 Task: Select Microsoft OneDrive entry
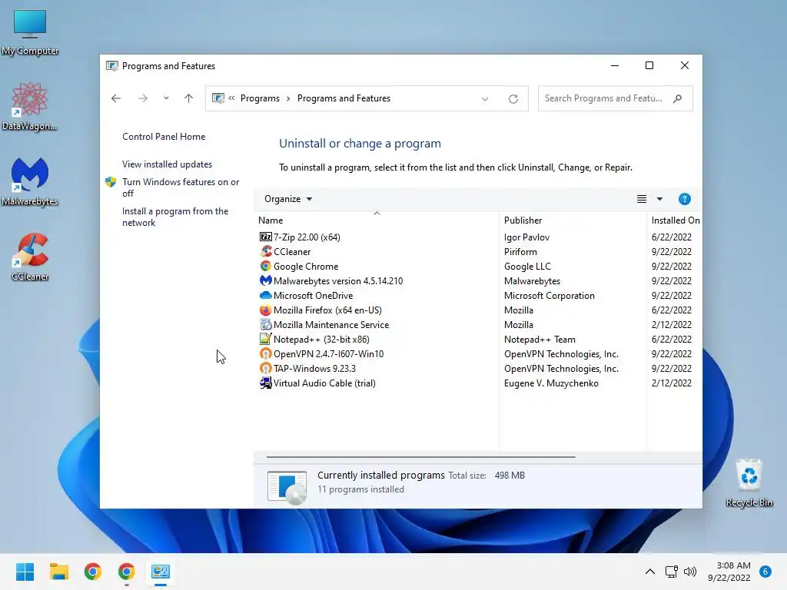coord(314,296)
